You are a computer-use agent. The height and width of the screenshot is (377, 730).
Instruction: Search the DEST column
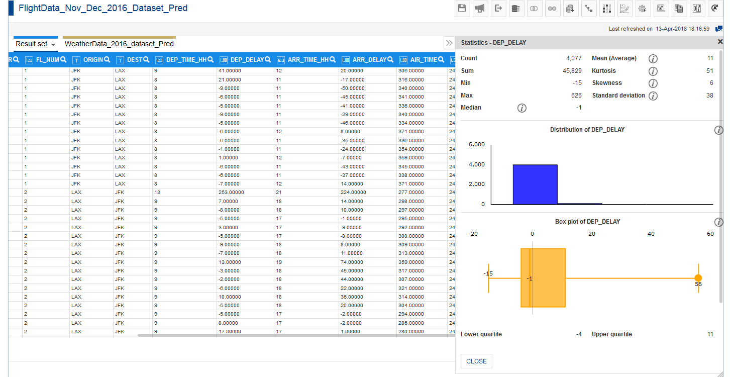tap(146, 59)
